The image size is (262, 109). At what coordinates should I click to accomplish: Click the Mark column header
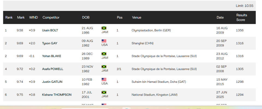(21, 17)
